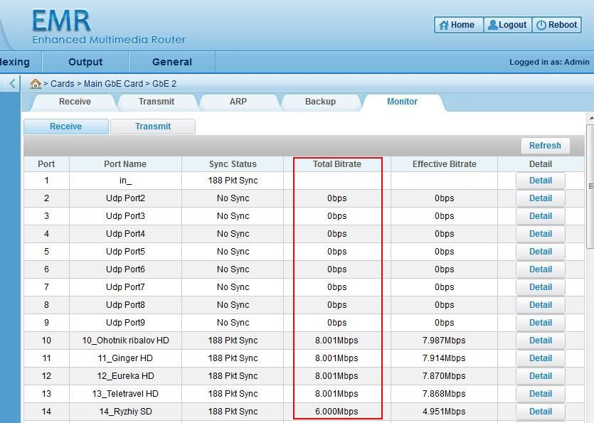Click the Logout user icon button
The height and width of the screenshot is (423, 594).
[507, 25]
